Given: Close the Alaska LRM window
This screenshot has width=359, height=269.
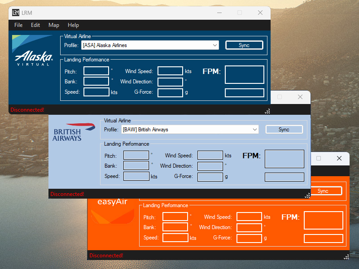Looking at the screenshot, I should [260, 13].
